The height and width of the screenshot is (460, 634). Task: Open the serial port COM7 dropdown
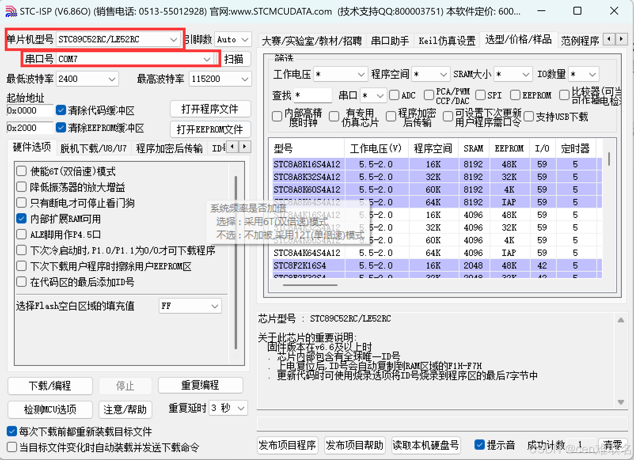(135, 59)
